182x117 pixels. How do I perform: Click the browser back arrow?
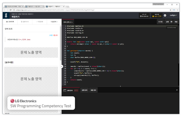[x=4, y=10]
